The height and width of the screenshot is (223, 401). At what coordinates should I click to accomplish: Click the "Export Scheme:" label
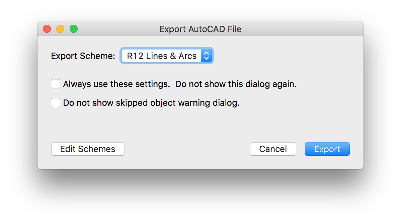(x=83, y=56)
